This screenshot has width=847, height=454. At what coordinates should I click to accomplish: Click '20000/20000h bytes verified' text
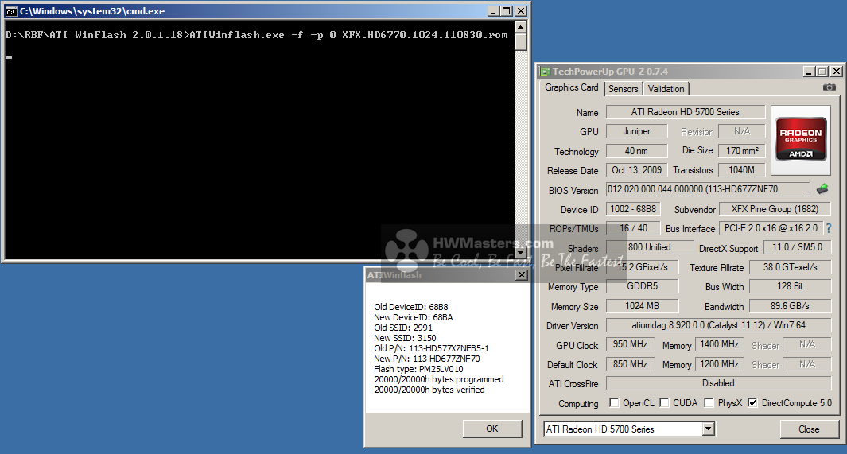(x=429, y=390)
